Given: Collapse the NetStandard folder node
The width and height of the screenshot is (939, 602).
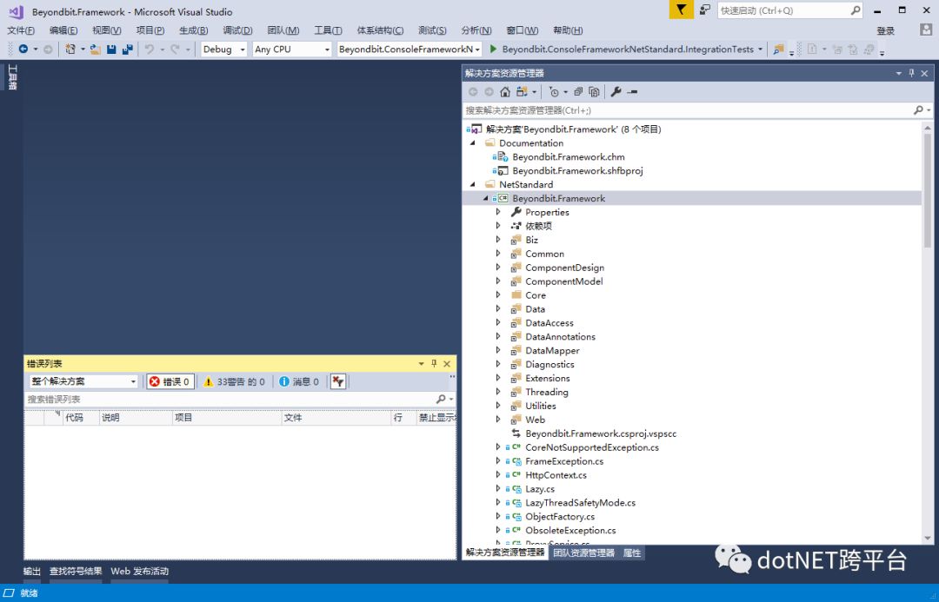Looking at the screenshot, I should coord(473,184).
